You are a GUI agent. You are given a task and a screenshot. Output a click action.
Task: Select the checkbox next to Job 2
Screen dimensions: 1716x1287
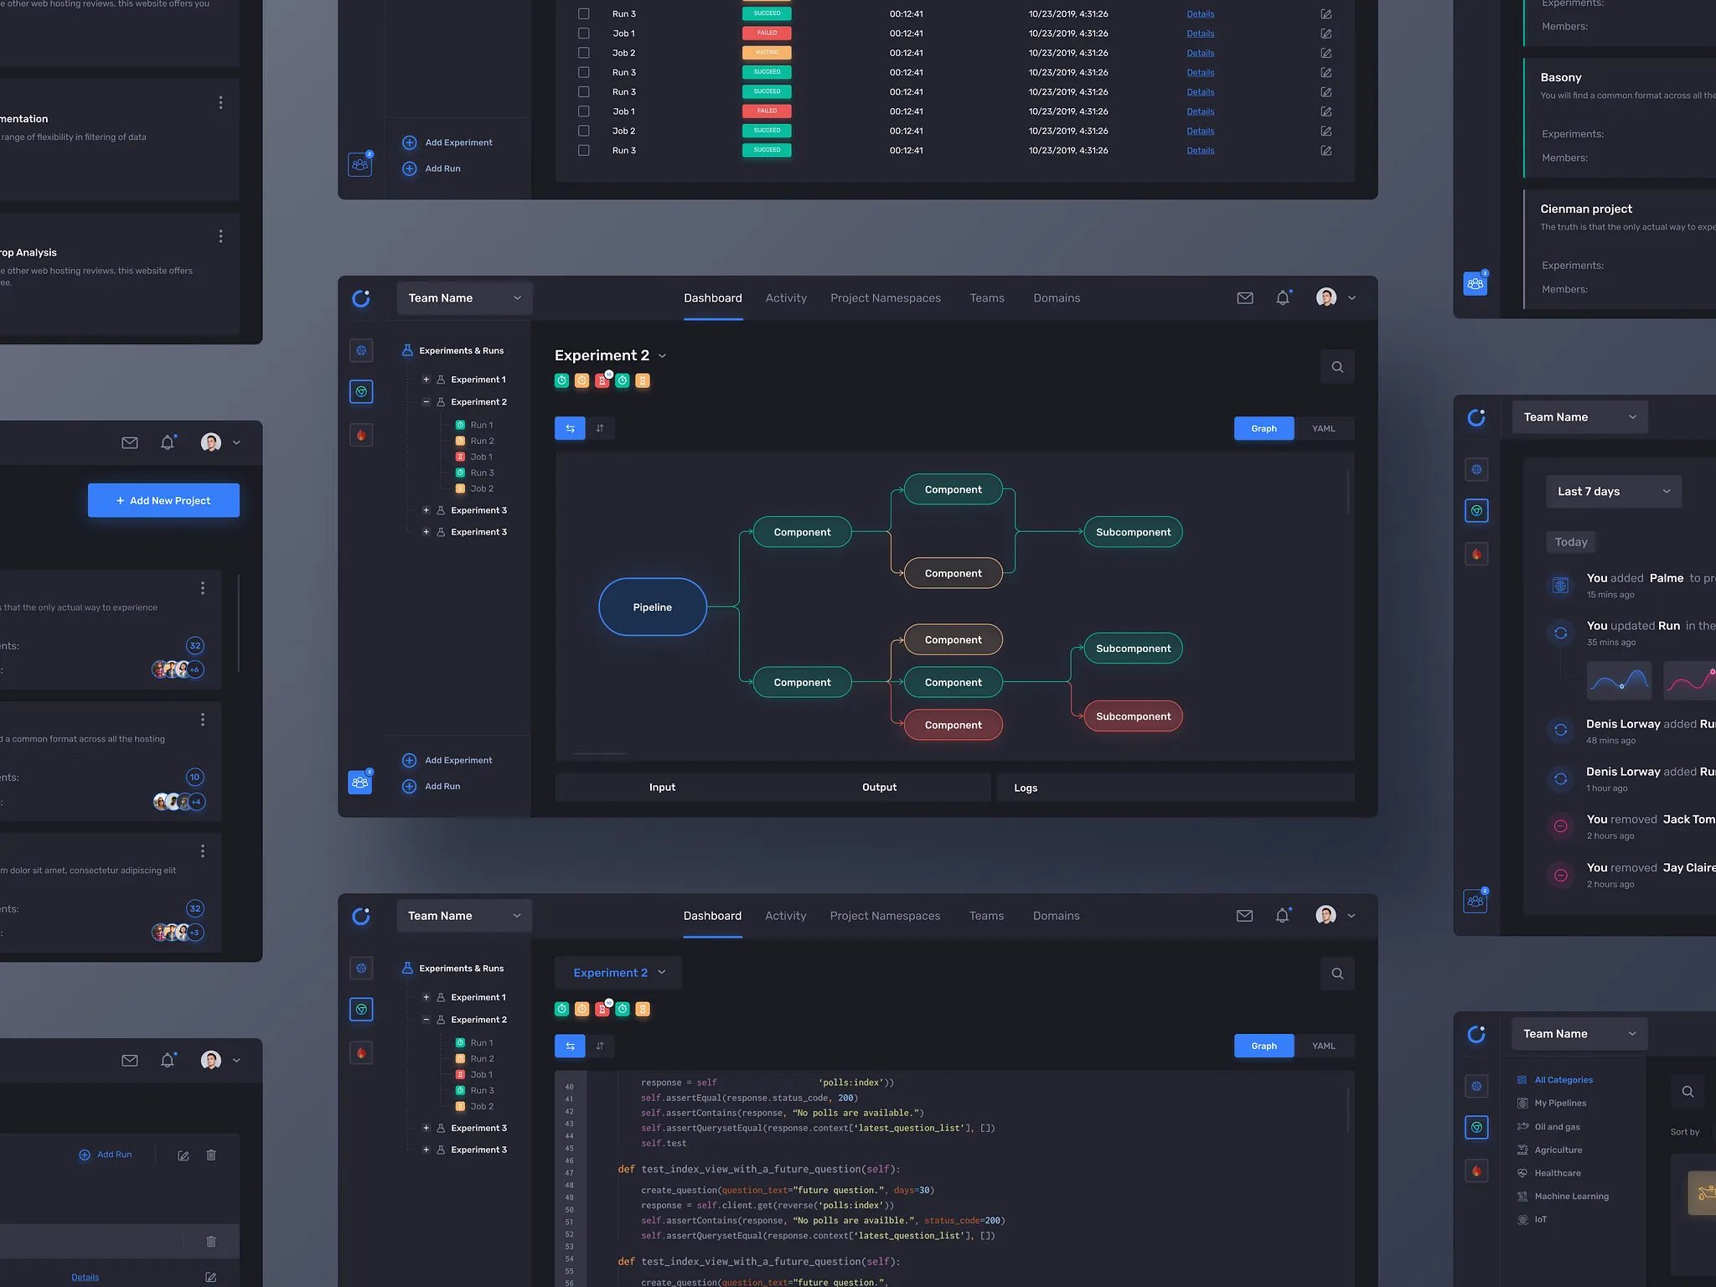[584, 53]
